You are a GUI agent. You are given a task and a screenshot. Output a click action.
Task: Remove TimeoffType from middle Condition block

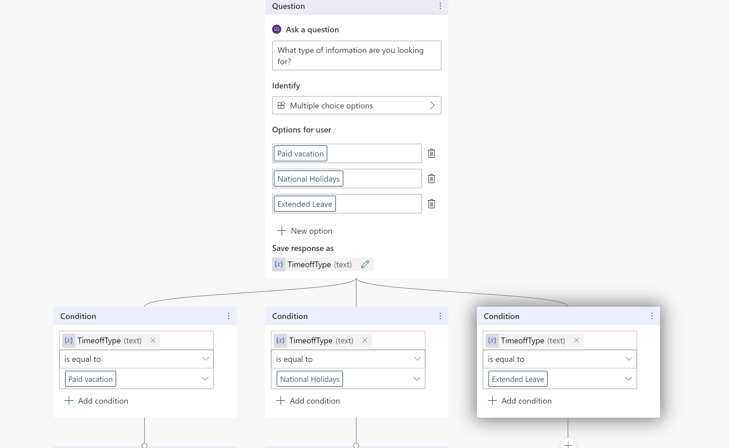pos(364,340)
